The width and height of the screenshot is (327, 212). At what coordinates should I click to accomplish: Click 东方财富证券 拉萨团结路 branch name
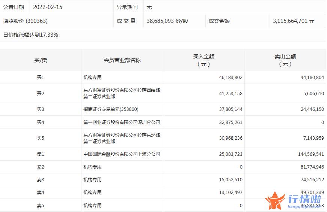coord(122,93)
